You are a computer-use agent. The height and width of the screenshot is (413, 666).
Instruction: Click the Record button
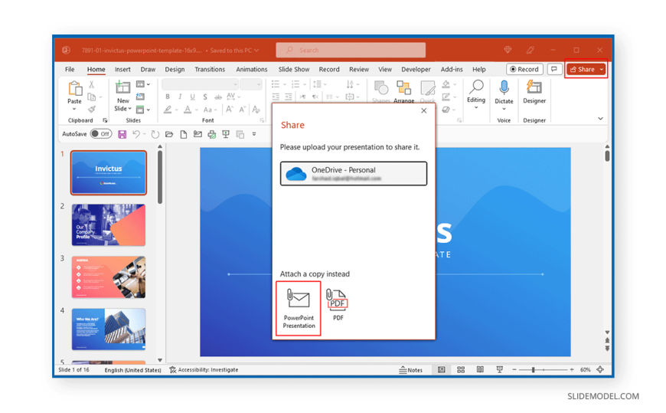click(x=524, y=69)
